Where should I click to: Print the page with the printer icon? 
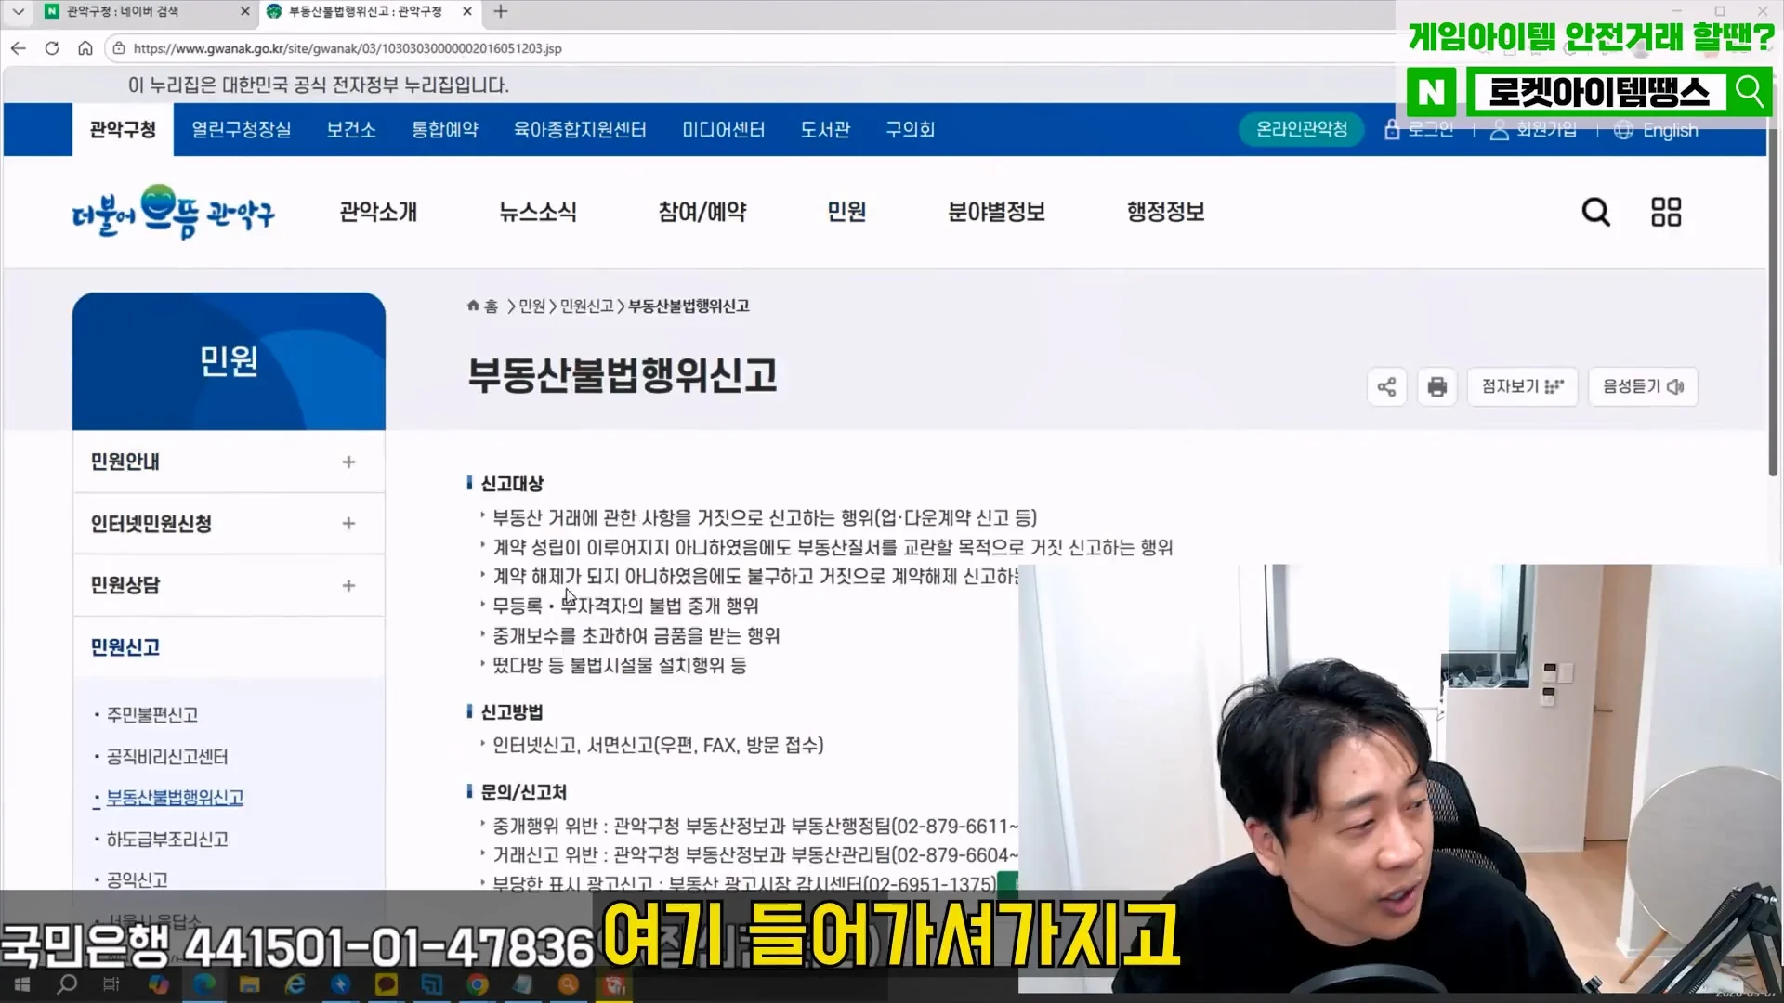(x=1437, y=387)
